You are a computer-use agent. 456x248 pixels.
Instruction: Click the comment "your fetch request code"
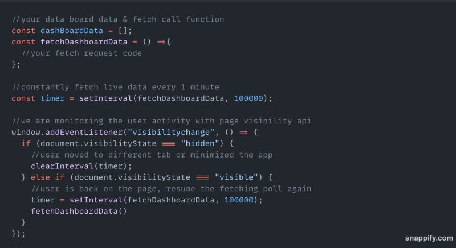82,53
